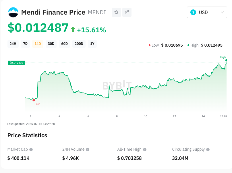Screen dimensions: 232x173
Task: Click the Market Cap label
Action: point(18,150)
